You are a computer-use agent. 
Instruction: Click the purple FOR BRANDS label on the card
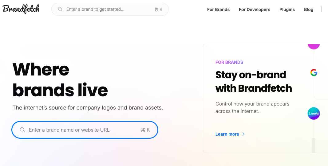[229, 62]
